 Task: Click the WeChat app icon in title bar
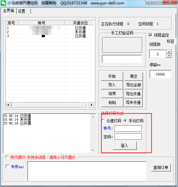(x=3, y=3)
